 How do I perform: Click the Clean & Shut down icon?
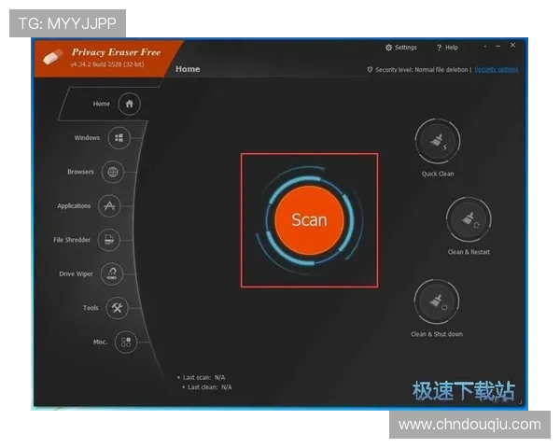pos(436,302)
